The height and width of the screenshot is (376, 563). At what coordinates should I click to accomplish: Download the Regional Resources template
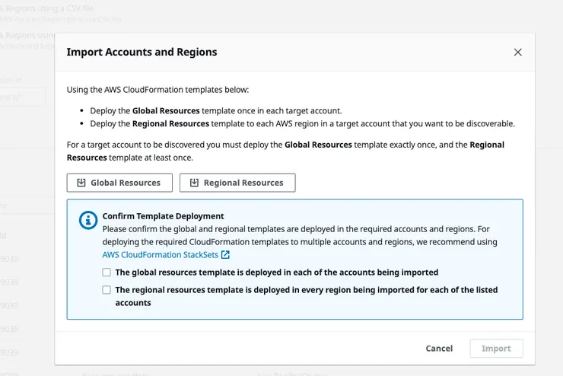tap(237, 183)
